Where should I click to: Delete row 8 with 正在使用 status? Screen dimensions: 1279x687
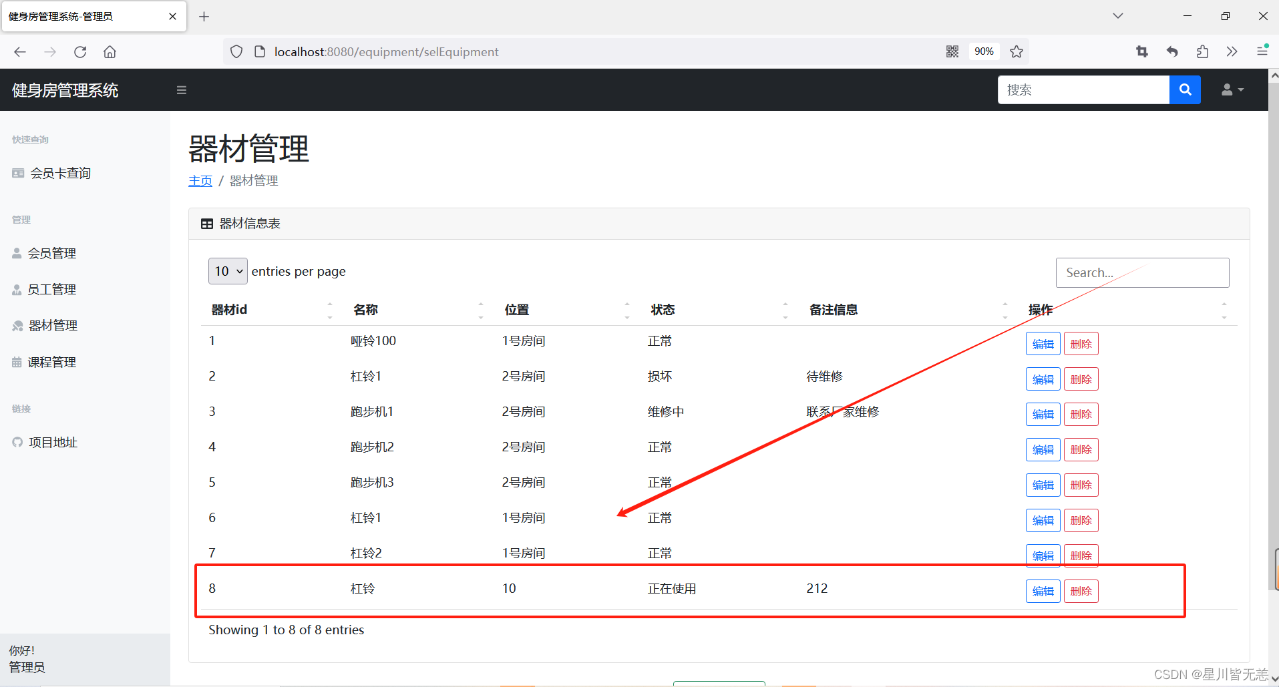(1081, 591)
